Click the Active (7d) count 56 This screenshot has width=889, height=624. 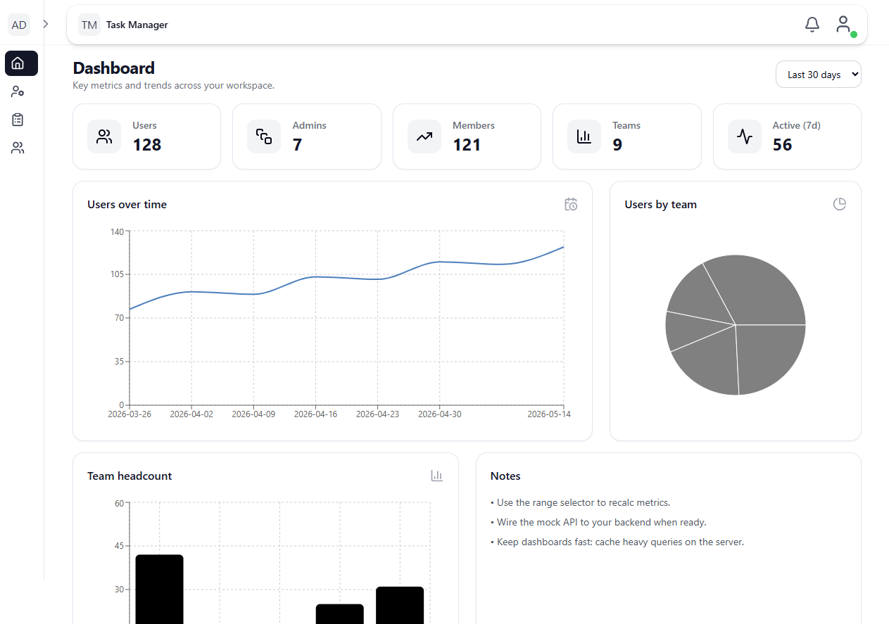783,145
